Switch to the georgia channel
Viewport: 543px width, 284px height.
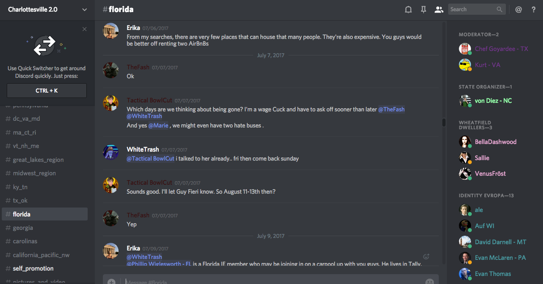23,228
